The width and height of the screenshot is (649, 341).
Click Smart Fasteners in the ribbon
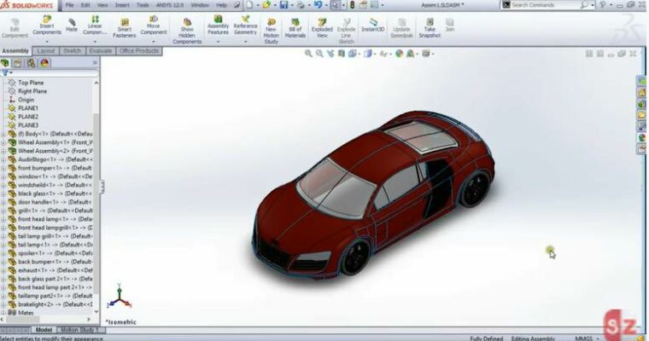click(124, 28)
